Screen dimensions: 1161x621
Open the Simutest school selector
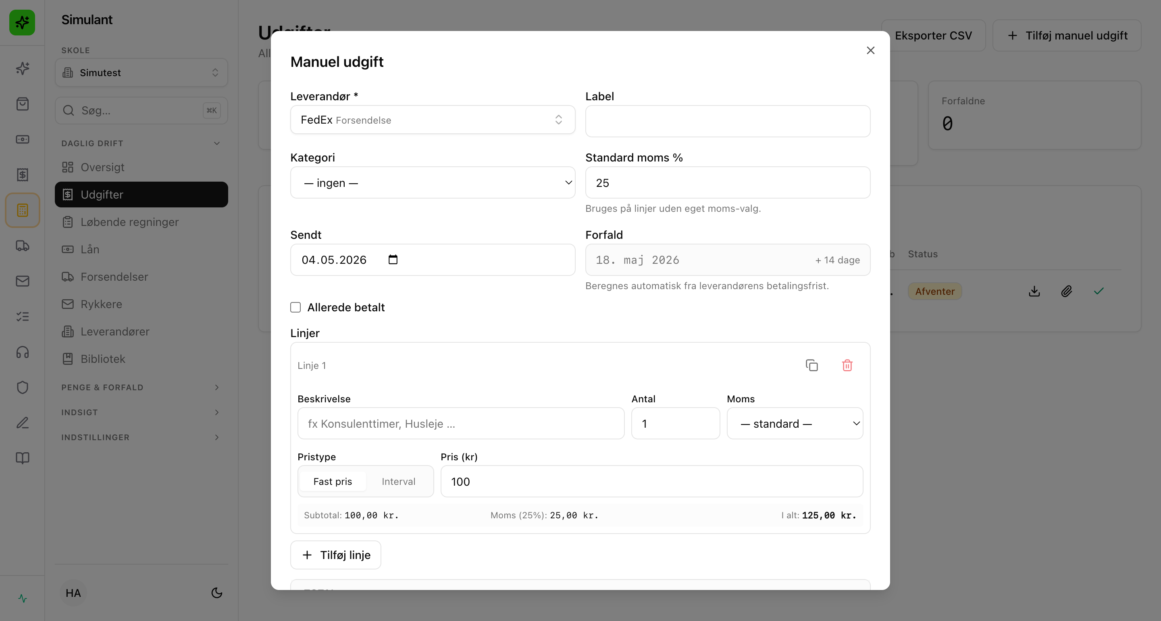tap(141, 72)
